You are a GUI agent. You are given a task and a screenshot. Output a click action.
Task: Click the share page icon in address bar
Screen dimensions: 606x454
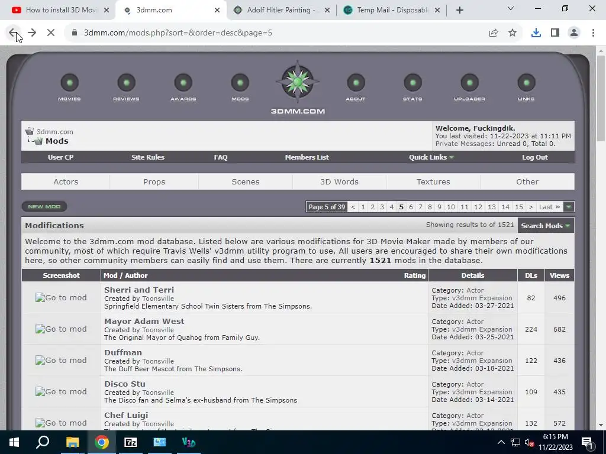click(x=494, y=33)
